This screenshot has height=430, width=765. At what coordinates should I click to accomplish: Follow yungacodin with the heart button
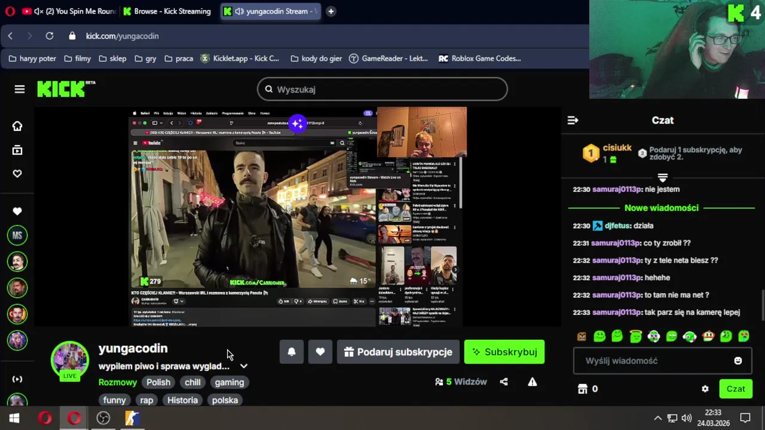point(320,352)
